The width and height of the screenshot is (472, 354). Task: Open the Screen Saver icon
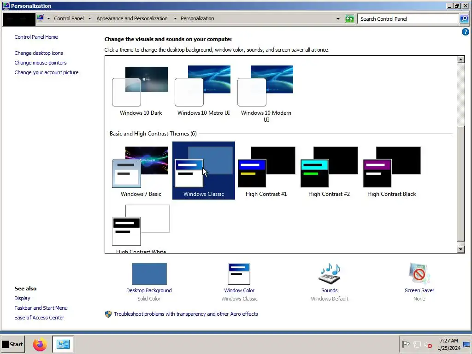pos(419,274)
